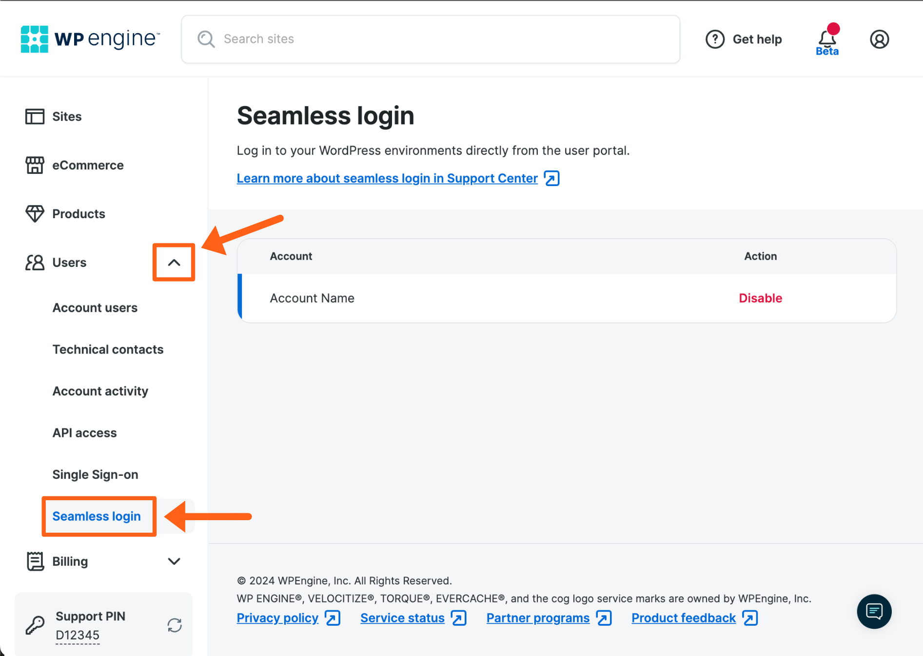This screenshot has height=656, width=923.
Task: Refresh the Support PIN
Action: pyautogui.click(x=175, y=625)
